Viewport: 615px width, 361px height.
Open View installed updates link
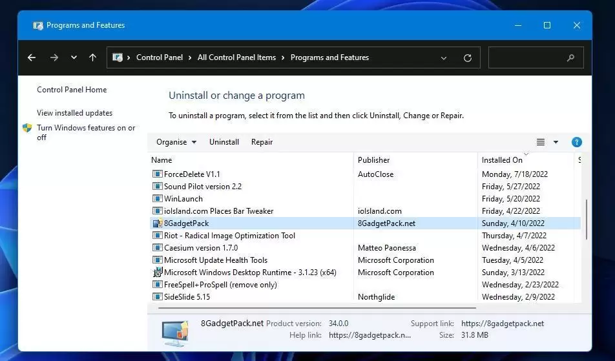(x=74, y=113)
